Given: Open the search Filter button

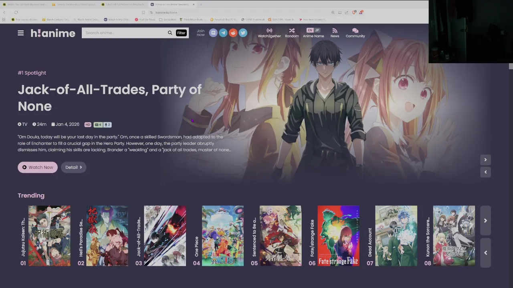Looking at the screenshot, I should [181, 33].
